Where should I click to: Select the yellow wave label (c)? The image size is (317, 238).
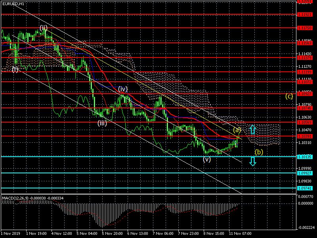coord(289,96)
